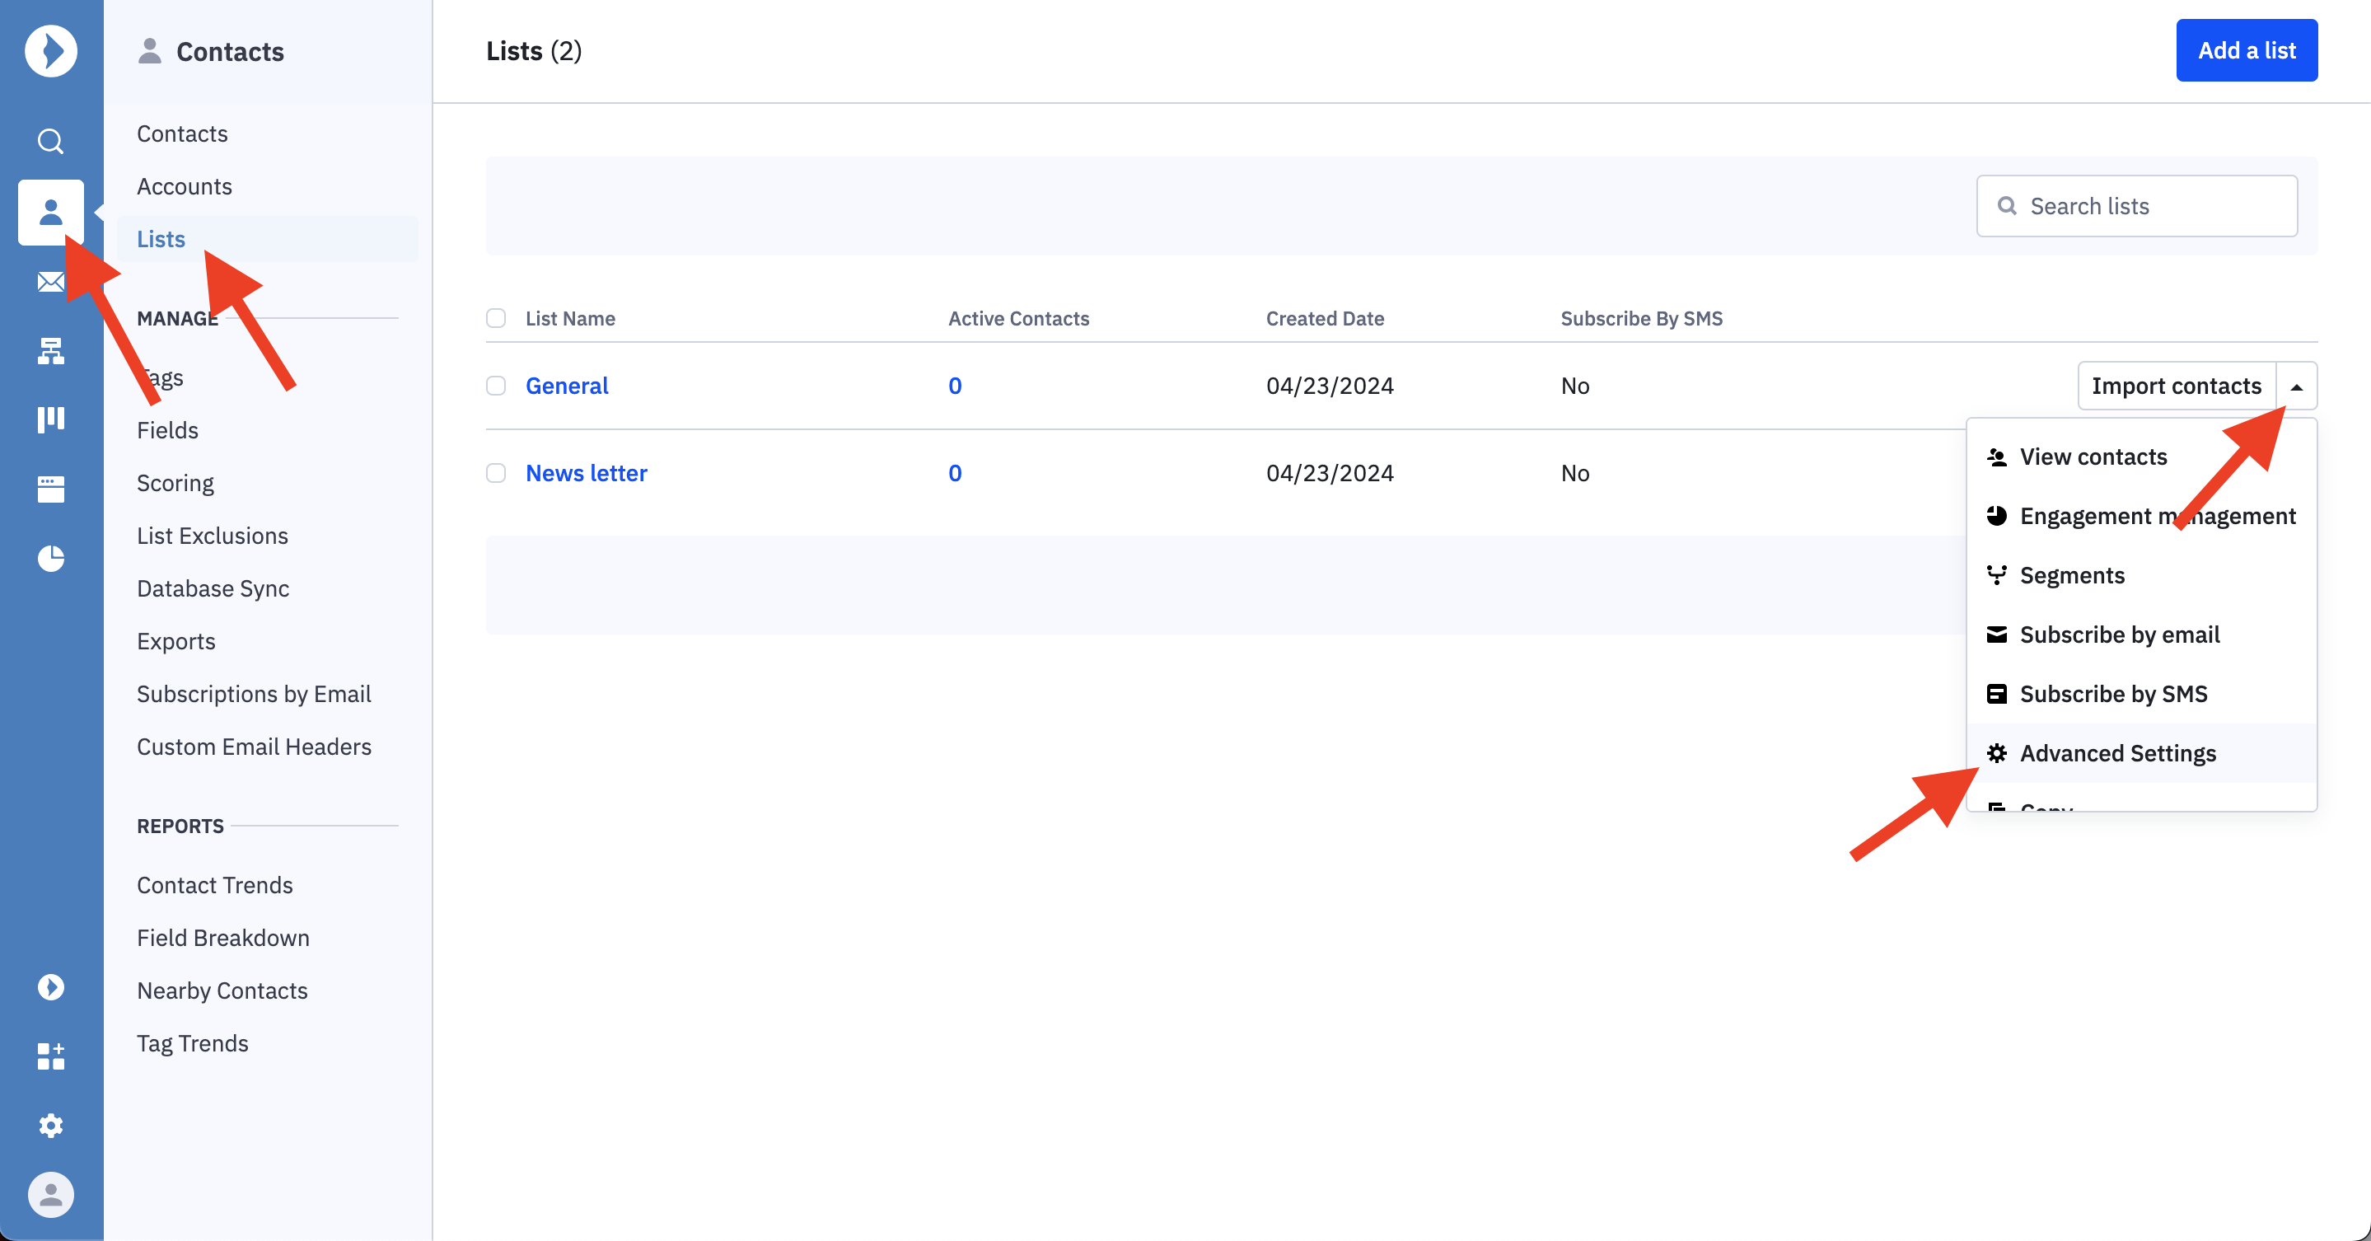Choose Subscribe by email option

coord(2141,635)
